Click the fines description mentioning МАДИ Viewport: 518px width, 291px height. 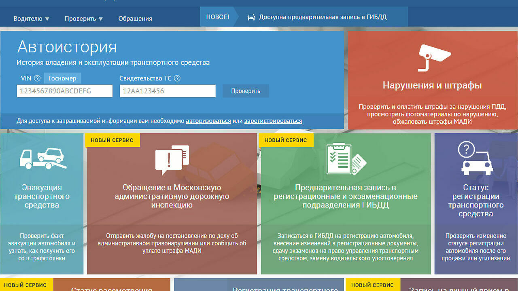432,114
